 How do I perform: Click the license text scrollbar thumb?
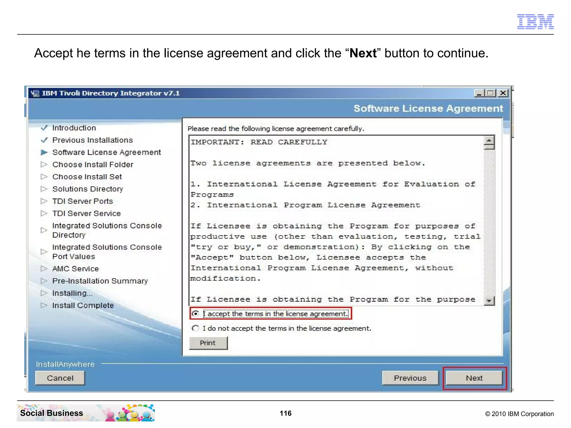click(x=489, y=147)
